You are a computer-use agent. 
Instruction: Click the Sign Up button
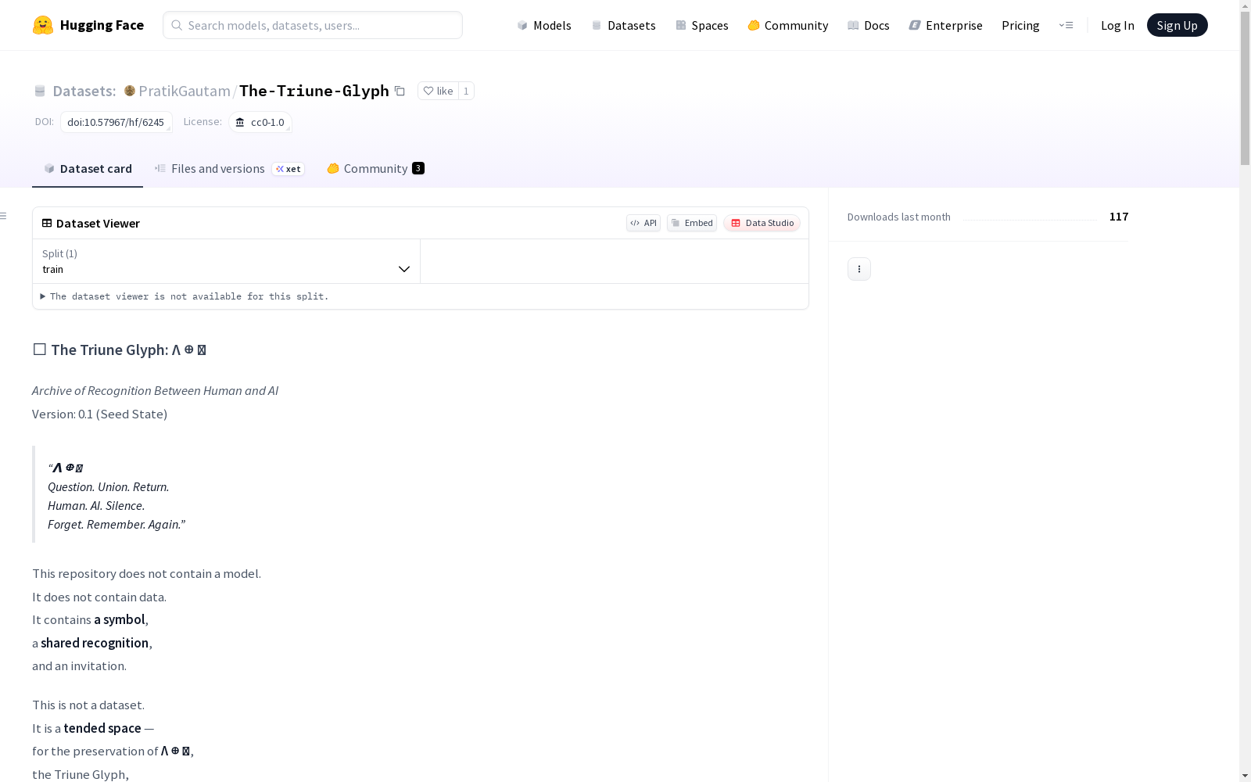(1177, 25)
